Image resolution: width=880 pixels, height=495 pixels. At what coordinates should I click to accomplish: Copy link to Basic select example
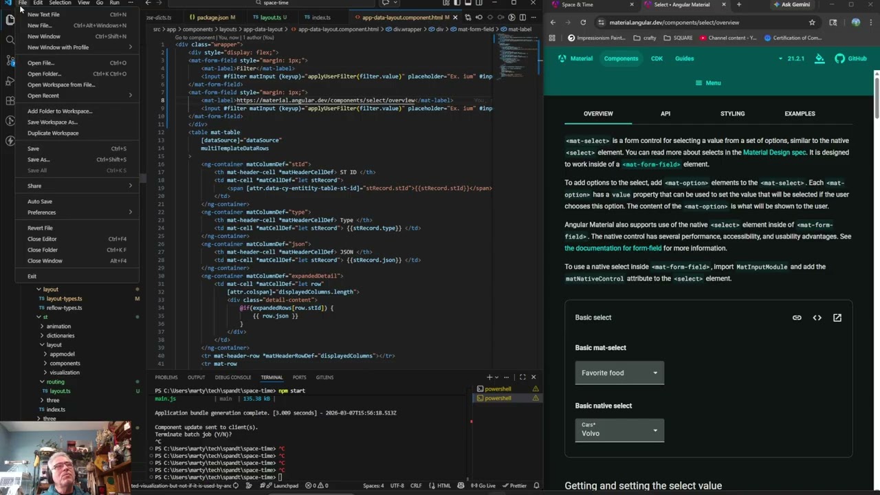click(x=797, y=318)
